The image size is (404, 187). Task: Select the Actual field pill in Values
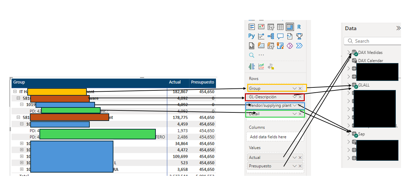(x=275, y=157)
